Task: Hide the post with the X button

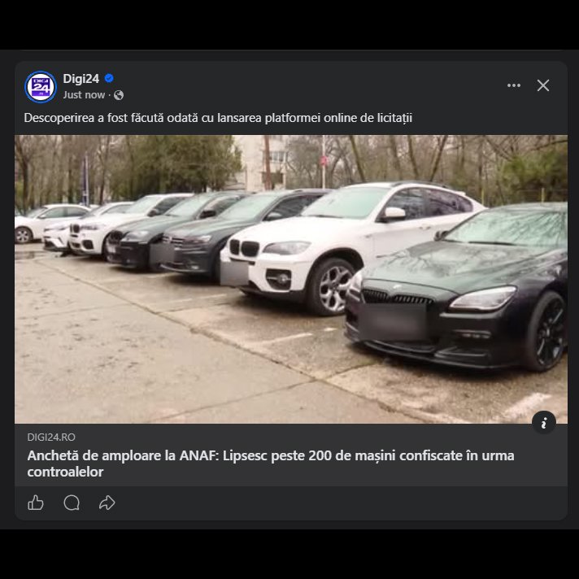Action: (543, 85)
